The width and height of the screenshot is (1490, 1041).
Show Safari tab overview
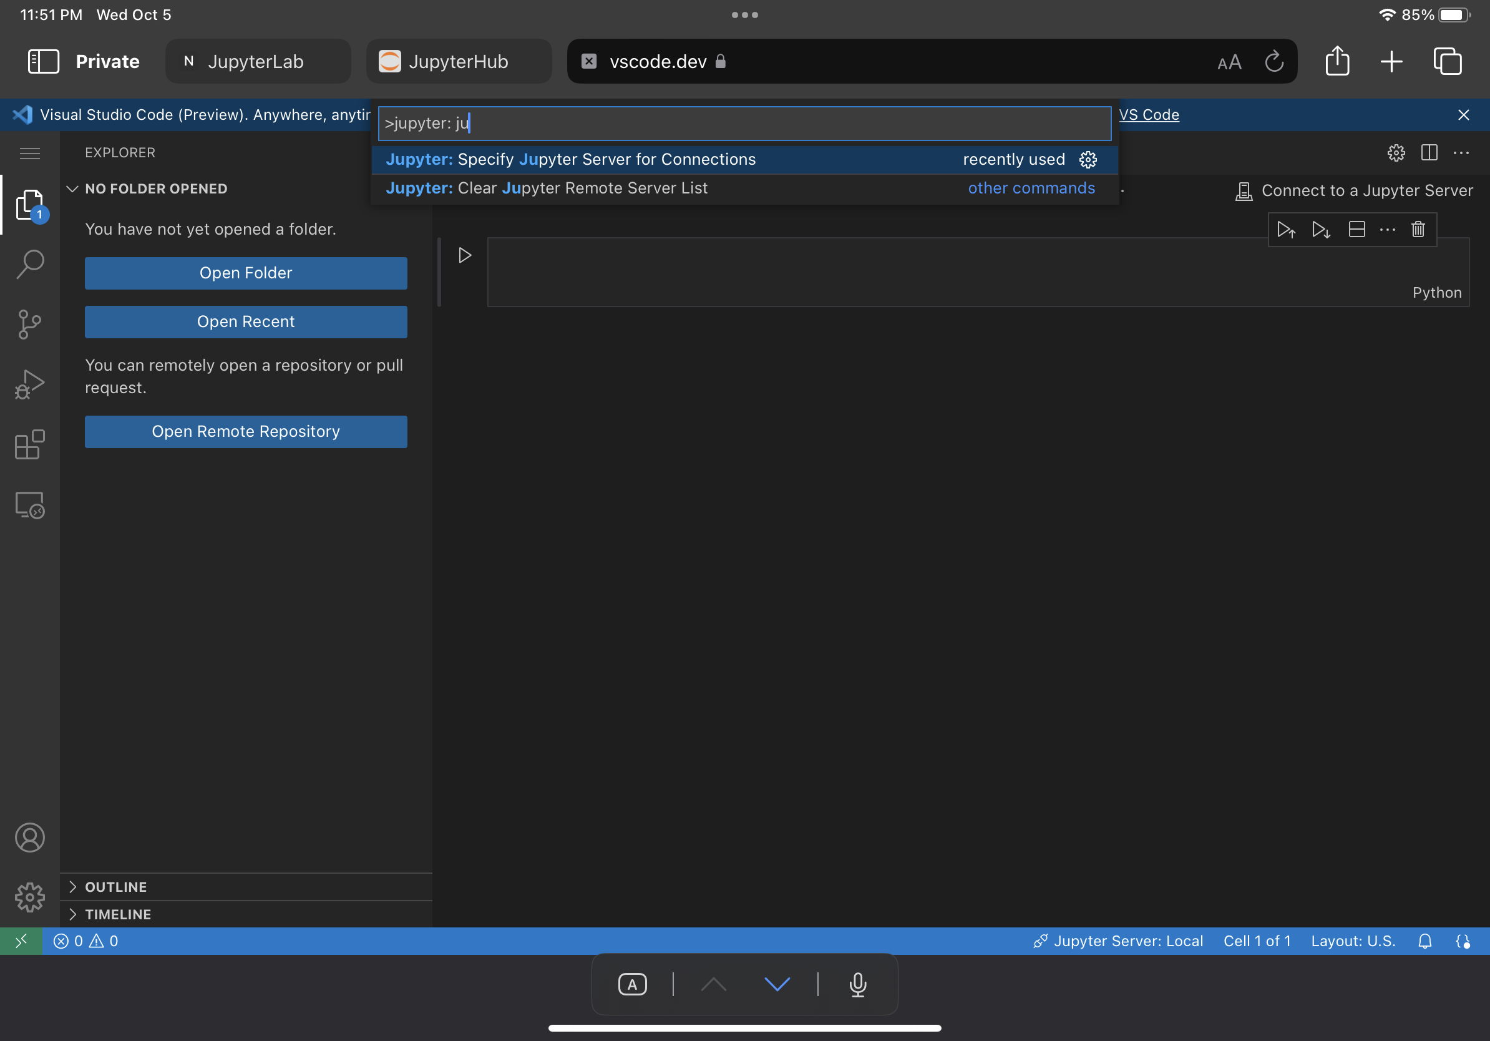point(1447,62)
